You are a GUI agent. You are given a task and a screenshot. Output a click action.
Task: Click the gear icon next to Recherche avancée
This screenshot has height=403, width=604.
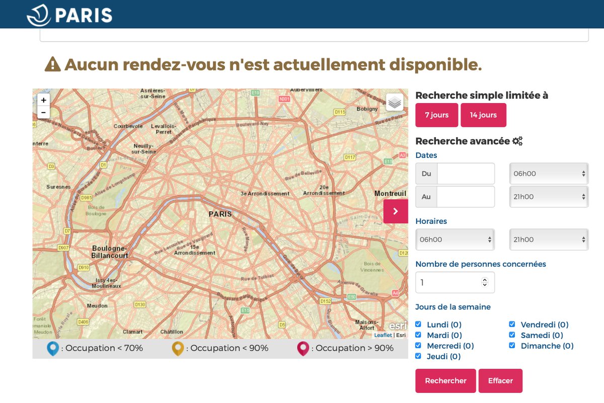518,141
